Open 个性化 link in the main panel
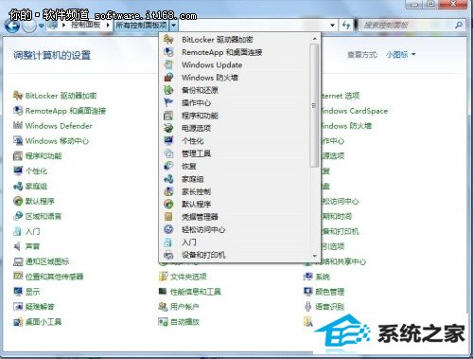Viewport: 473px width, 359px height. 36,171
